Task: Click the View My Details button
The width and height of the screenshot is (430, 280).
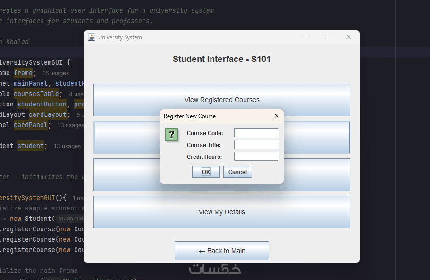Action: pos(222,212)
